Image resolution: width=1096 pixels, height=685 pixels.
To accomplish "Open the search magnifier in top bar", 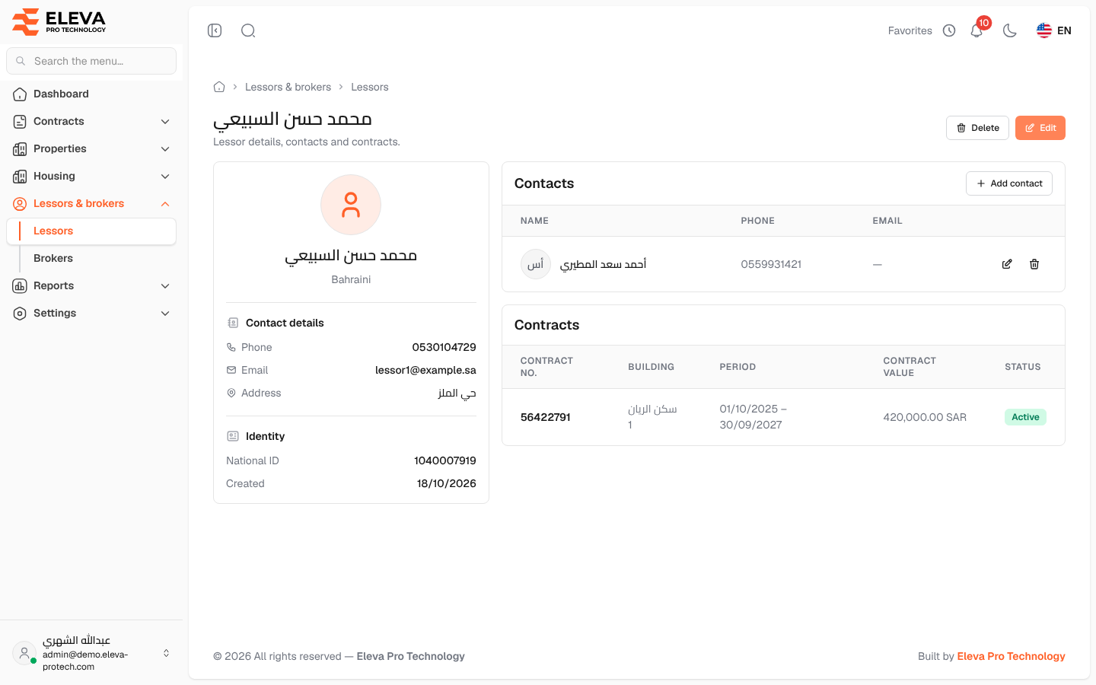I will click(x=248, y=30).
